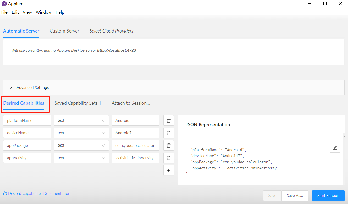Screen dimensions: 348x204
Task: Expand the Advanced Settings section
Action: pyautogui.click(x=11, y=88)
